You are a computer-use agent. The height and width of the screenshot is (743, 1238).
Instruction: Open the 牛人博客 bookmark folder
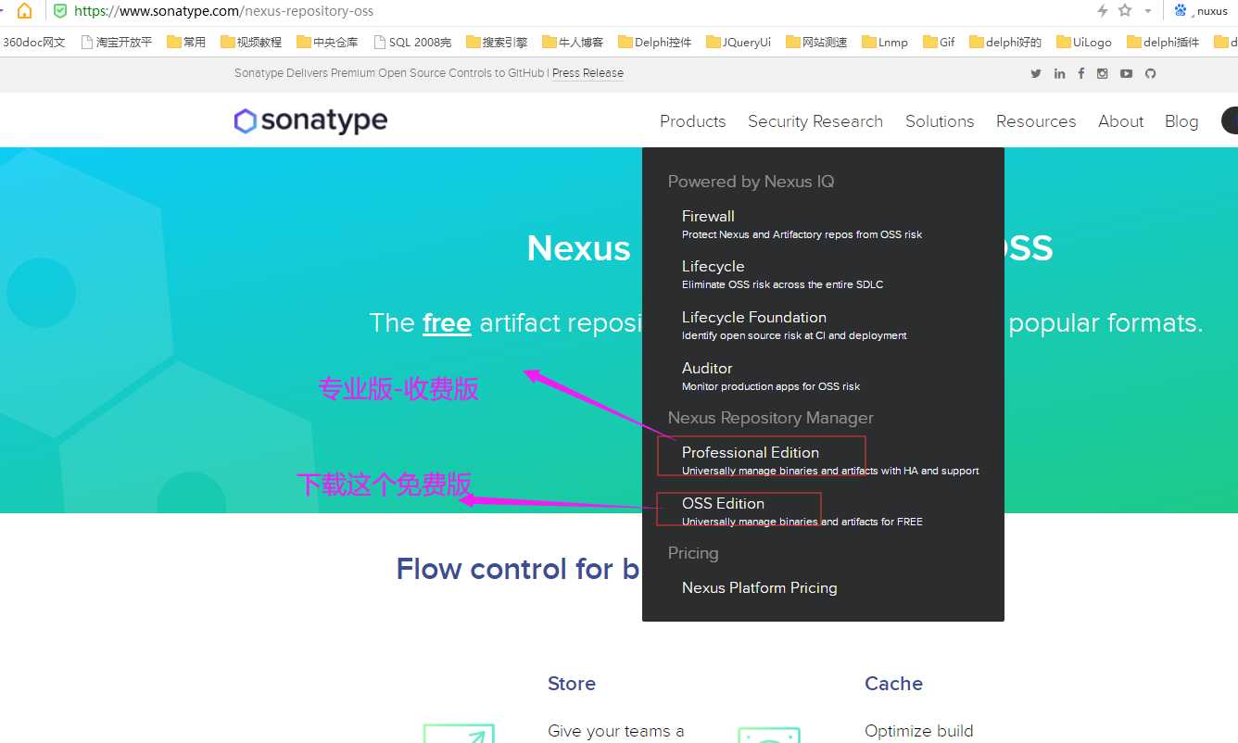point(573,42)
